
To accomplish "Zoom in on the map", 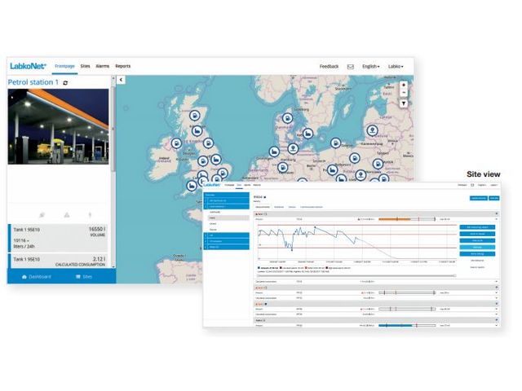I will 403,83.
